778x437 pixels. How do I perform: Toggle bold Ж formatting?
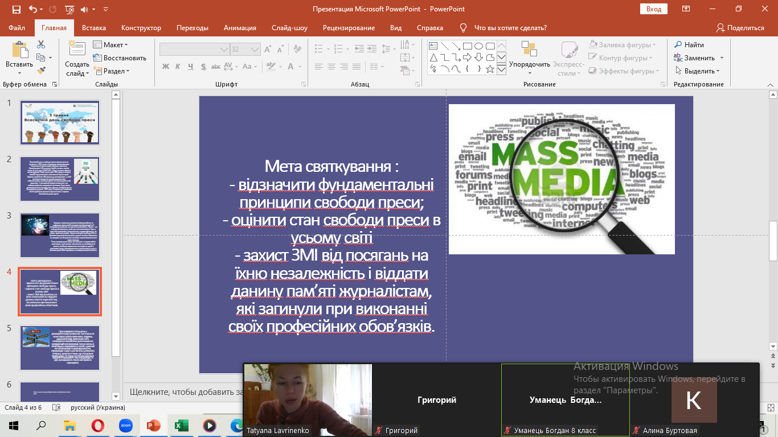point(166,67)
